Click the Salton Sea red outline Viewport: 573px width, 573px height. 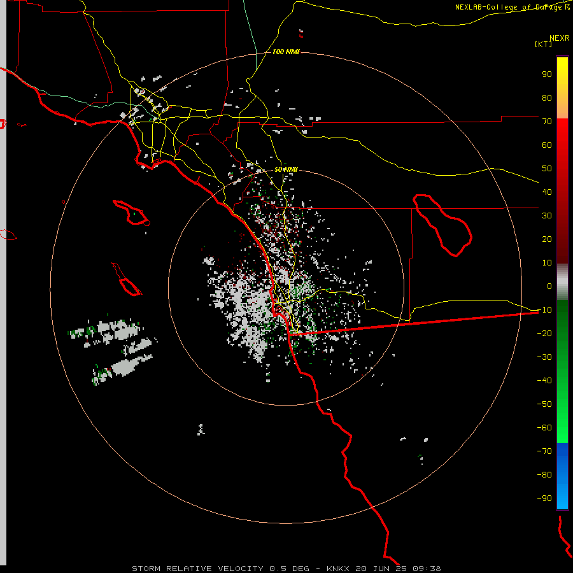pyautogui.click(x=442, y=225)
